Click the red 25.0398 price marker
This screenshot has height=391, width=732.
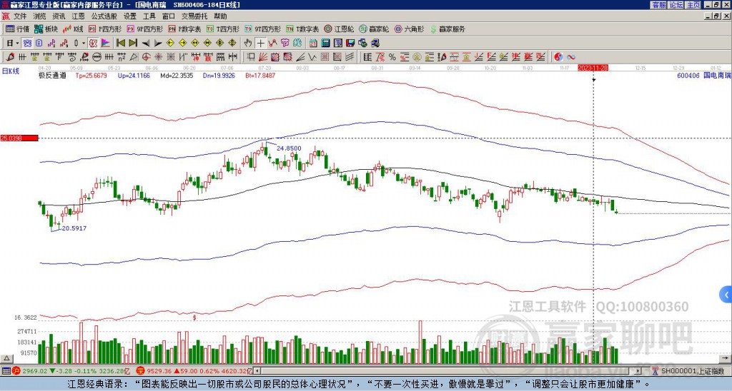pyautogui.click(x=19, y=138)
